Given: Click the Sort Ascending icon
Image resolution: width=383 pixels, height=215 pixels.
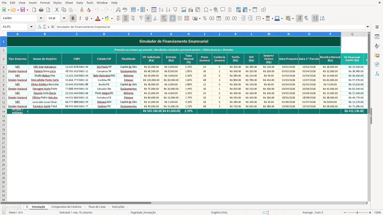Looking at the screenshot, I should pos(161,10).
